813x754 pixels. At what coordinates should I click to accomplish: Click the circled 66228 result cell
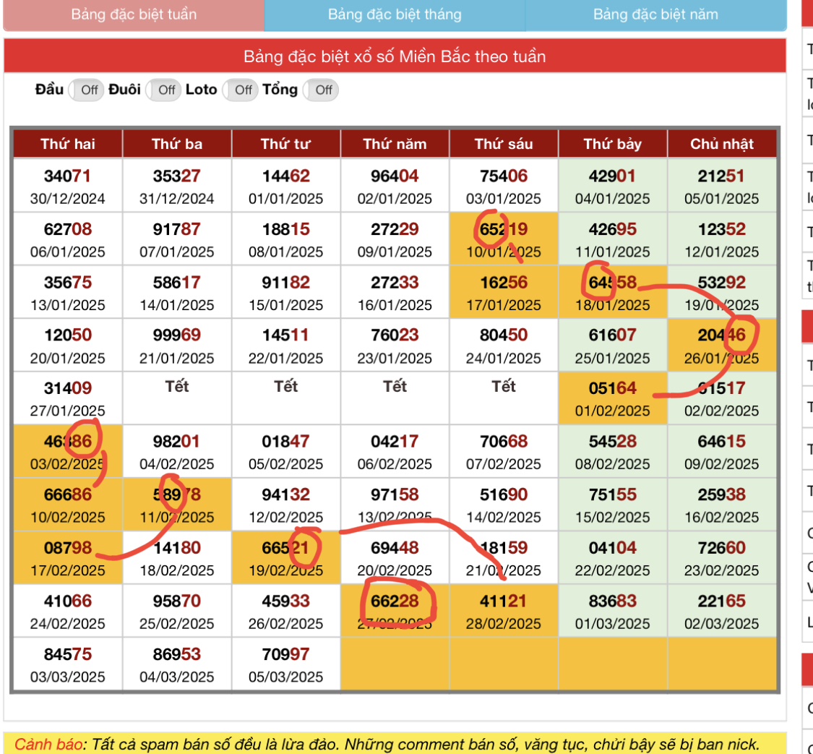tap(395, 612)
